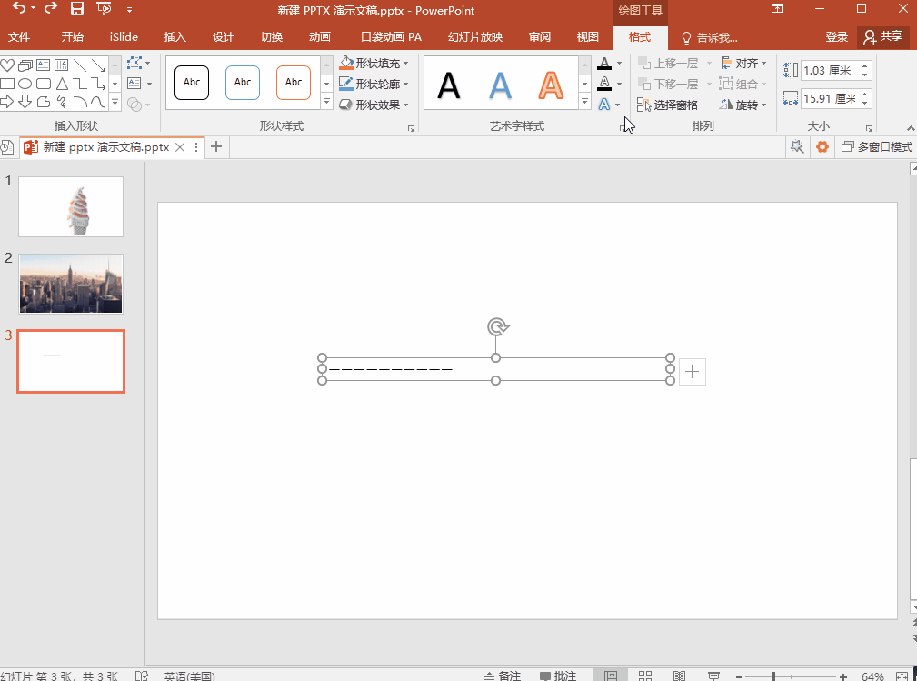The height and width of the screenshot is (681, 917).
Task: Toggle 多窗口模式 multi-window mode
Action: 876,146
